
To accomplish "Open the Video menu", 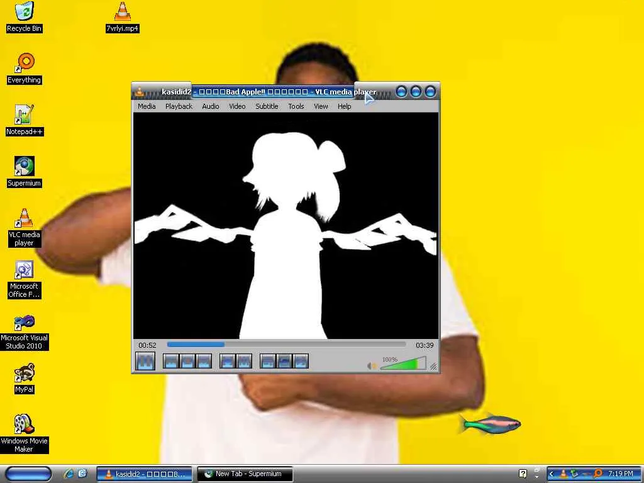I will pyautogui.click(x=237, y=106).
